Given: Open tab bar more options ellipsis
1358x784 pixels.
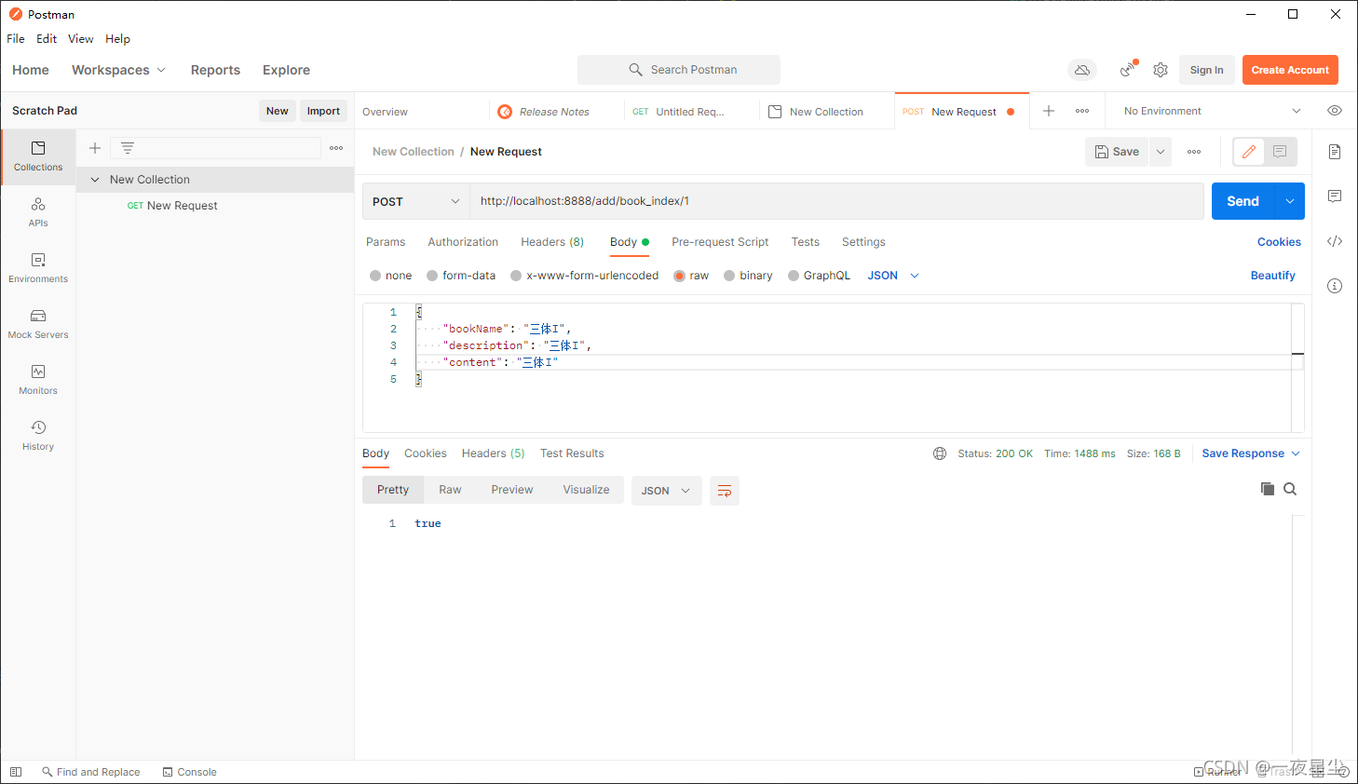Looking at the screenshot, I should click(x=1082, y=111).
